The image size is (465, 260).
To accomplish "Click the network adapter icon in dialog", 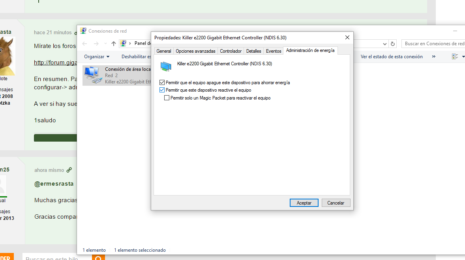I will 166,66.
